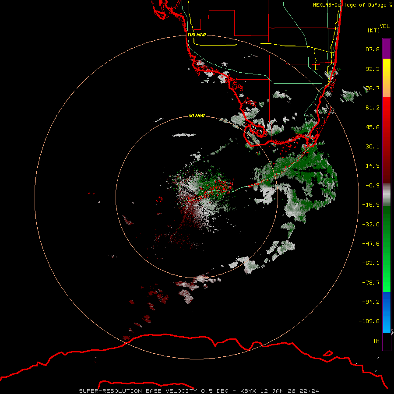Select the 14.5 legend value
The height and width of the screenshot is (394, 394).
pyautogui.click(x=373, y=166)
